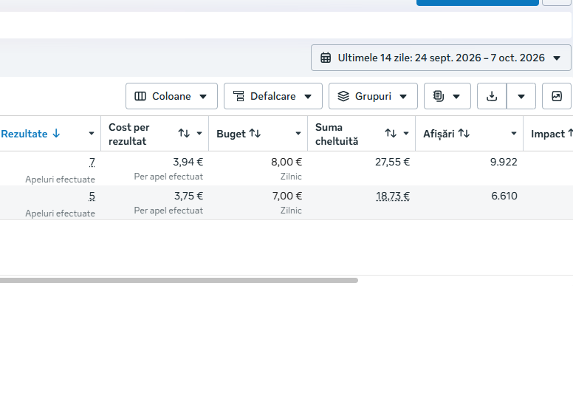This screenshot has width=573, height=410.
Task: Click the underlined result value 5
Action: (x=92, y=196)
